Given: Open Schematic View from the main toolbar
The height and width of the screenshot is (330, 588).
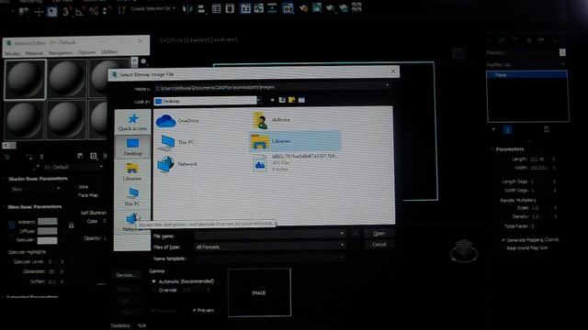Looking at the screenshot, I should (x=272, y=8).
